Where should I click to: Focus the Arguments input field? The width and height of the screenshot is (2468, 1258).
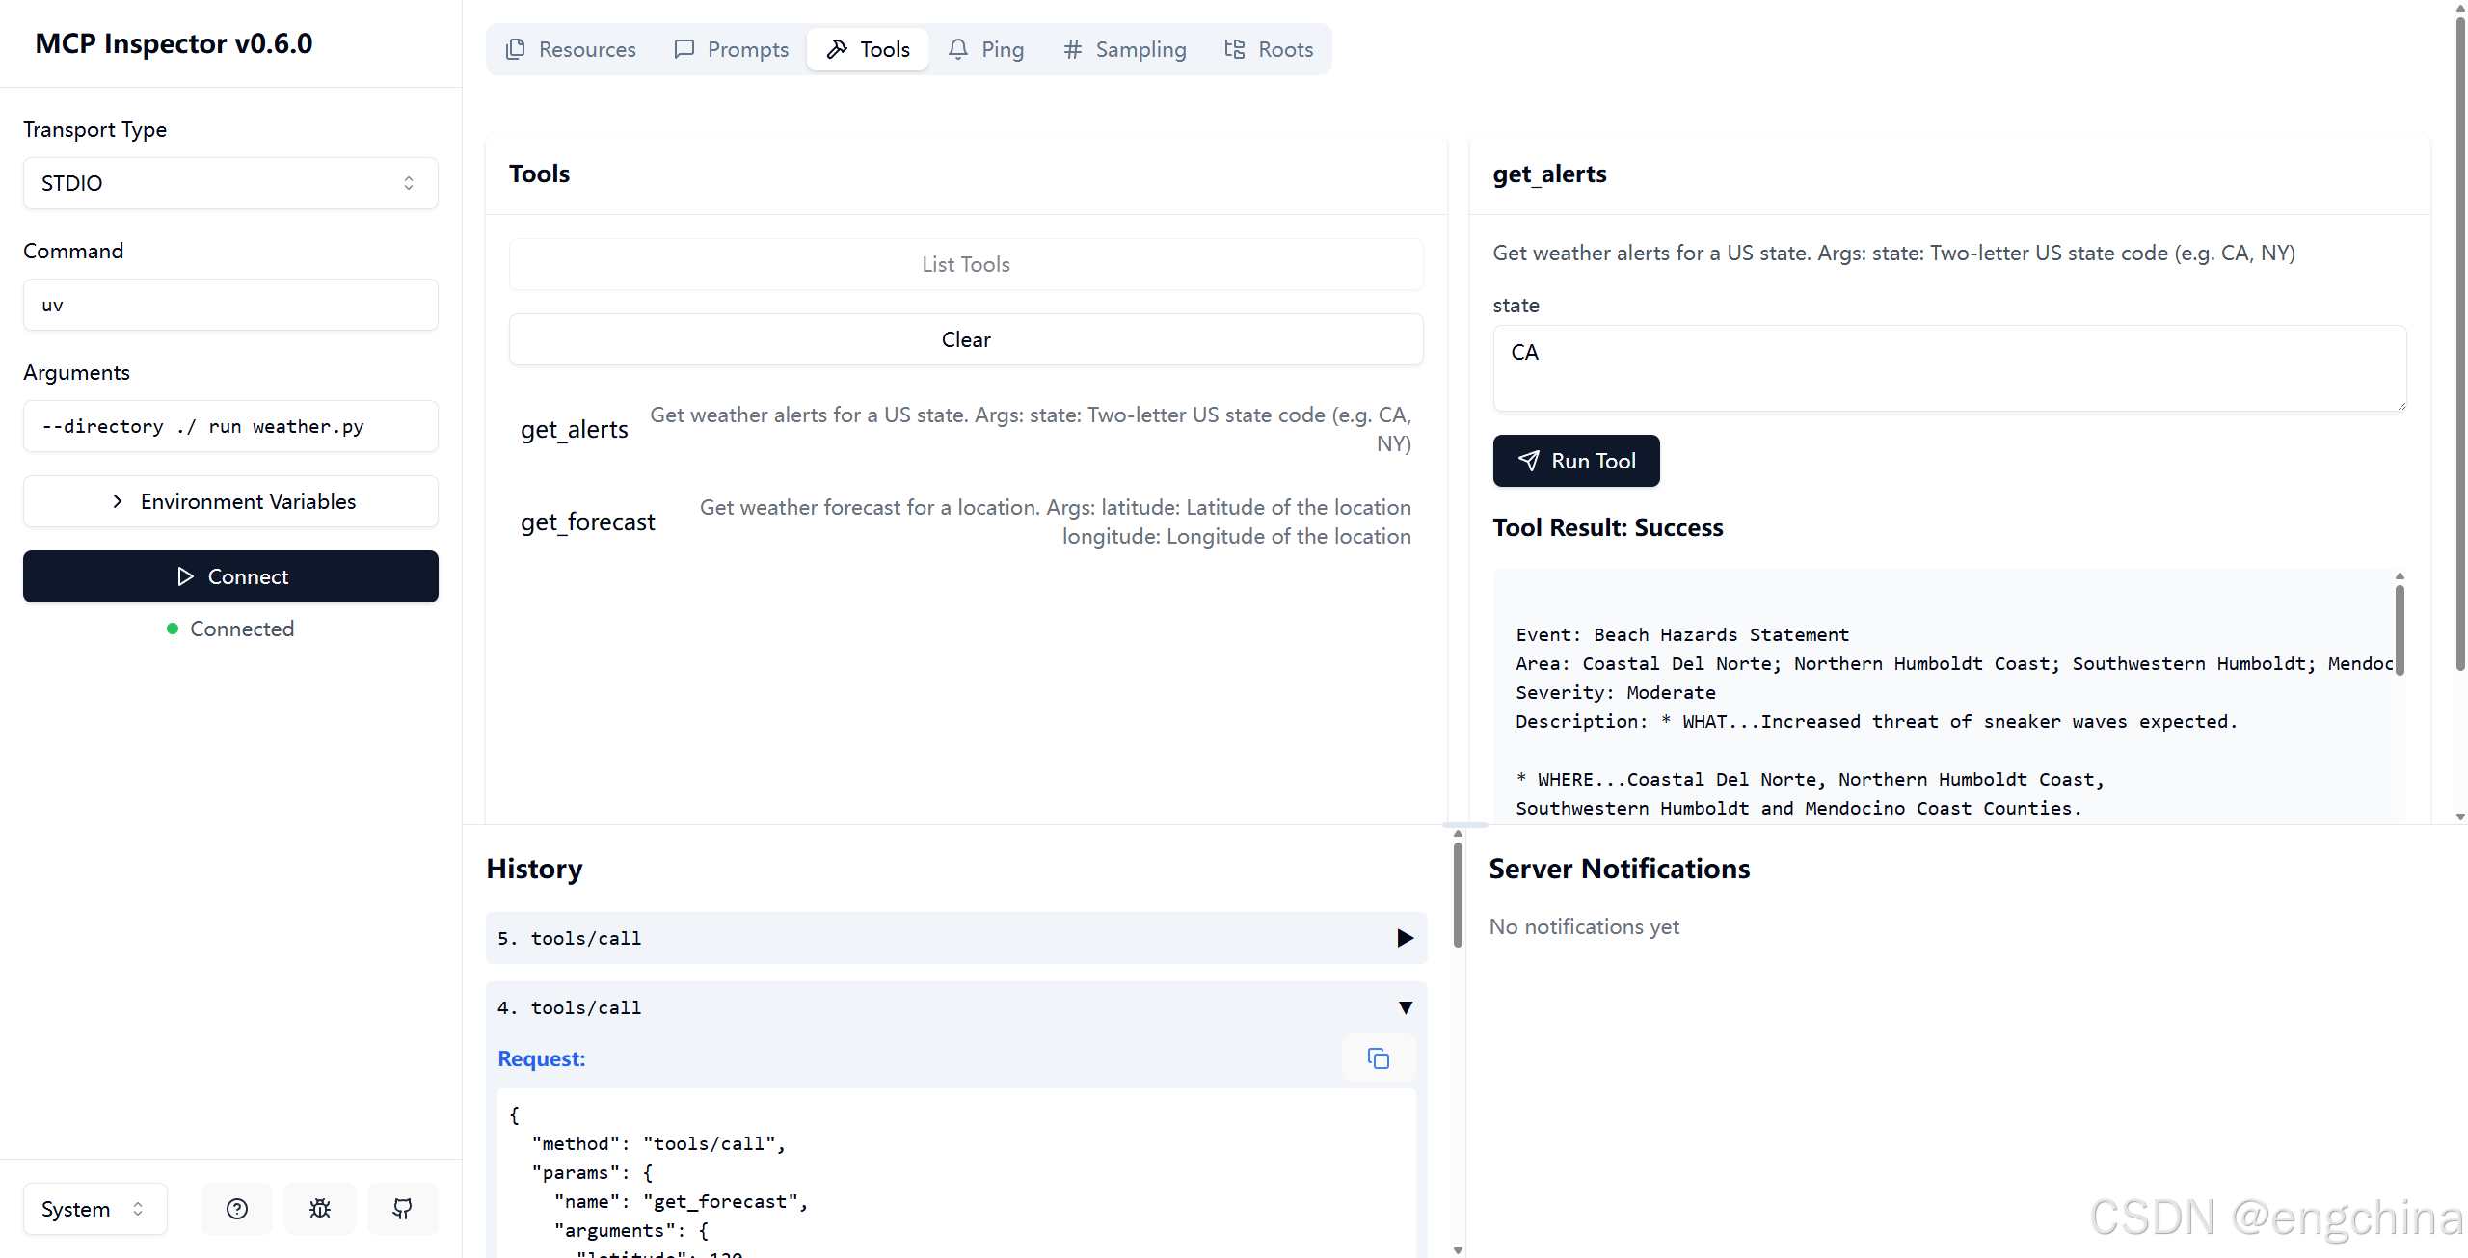pyautogui.click(x=230, y=426)
